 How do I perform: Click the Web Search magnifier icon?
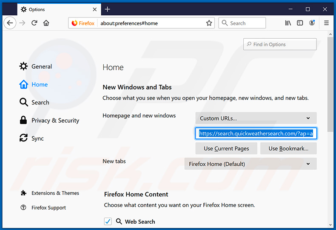pyautogui.click(x=119, y=221)
